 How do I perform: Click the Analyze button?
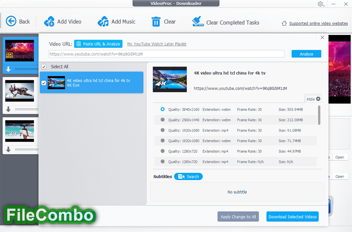point(306,54)
